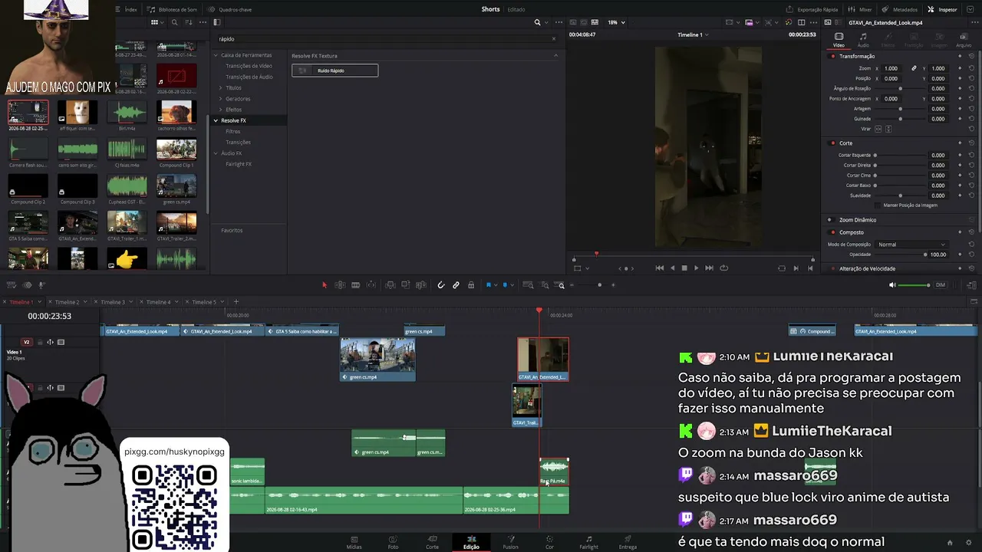
Task: Open the Arquivo tab in Inspector
Action: click(x=964, y=40)
